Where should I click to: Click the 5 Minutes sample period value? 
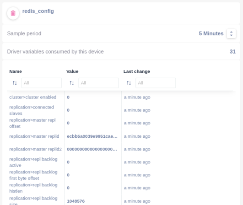pyautogui.click(x=211, y=33)
